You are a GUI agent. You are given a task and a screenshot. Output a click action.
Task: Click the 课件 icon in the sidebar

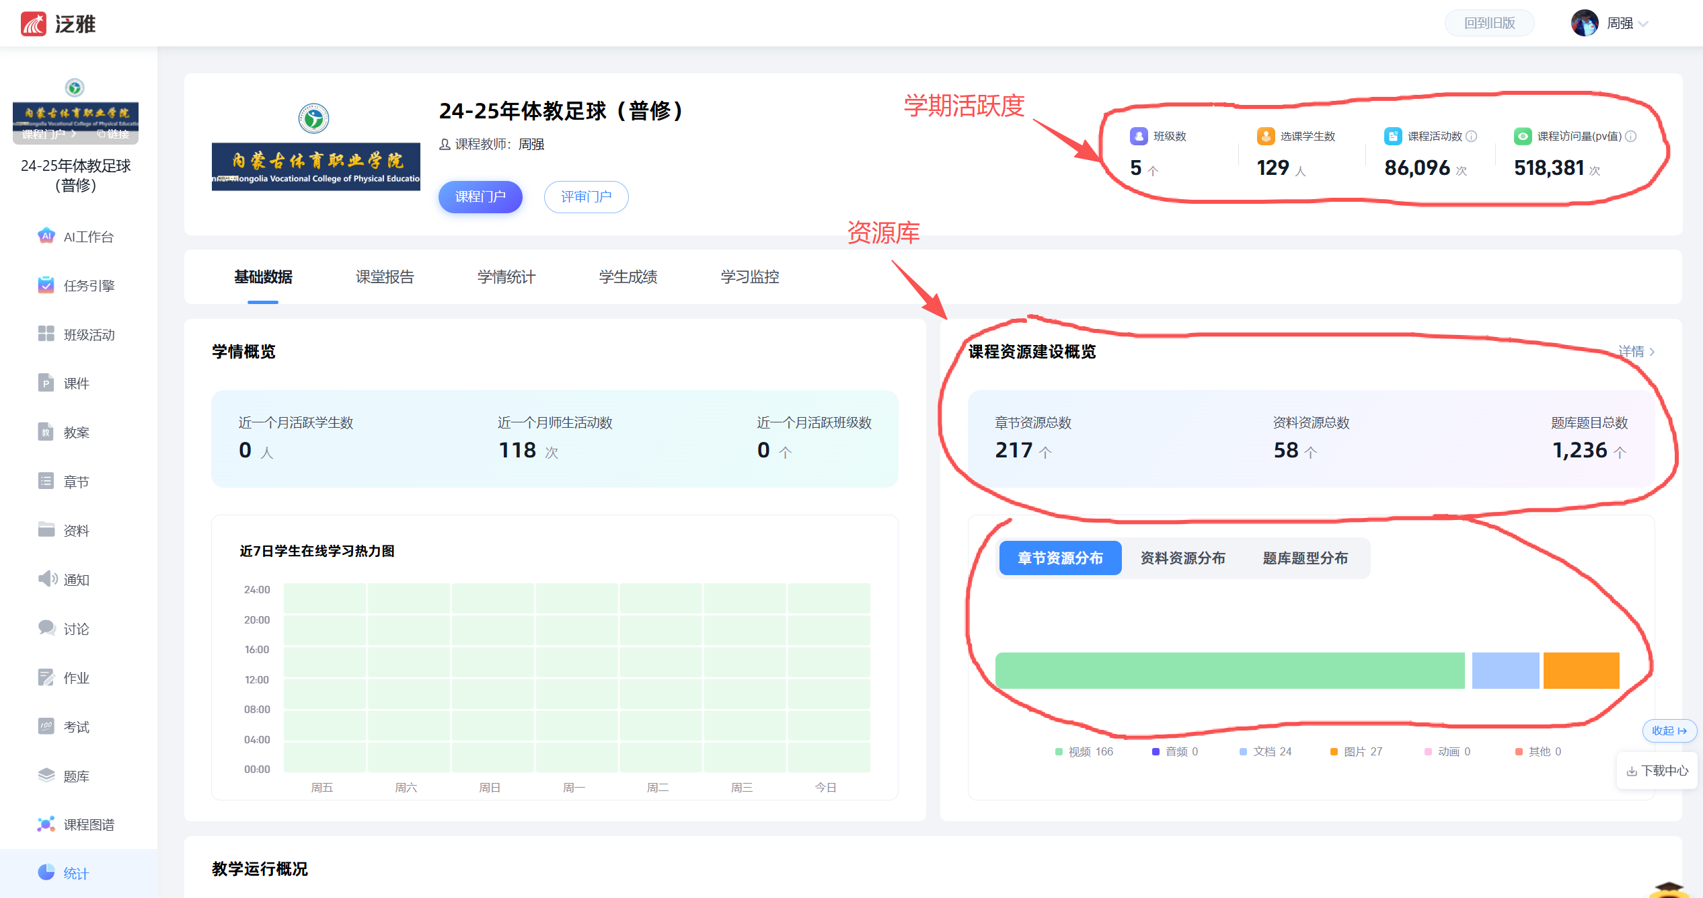click(46, 383)
